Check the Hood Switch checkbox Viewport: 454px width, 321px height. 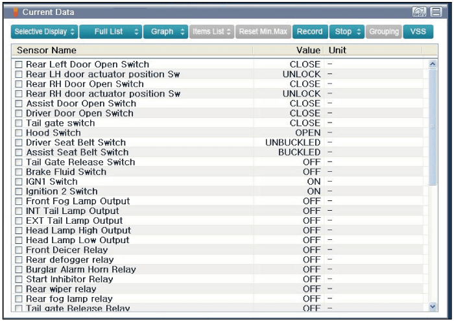pyautogui.click(x=19, y=133)
